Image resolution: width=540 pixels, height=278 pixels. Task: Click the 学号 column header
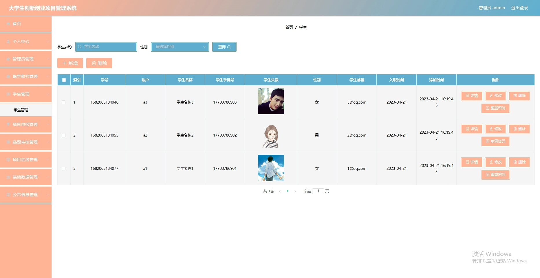pos(105,80)
